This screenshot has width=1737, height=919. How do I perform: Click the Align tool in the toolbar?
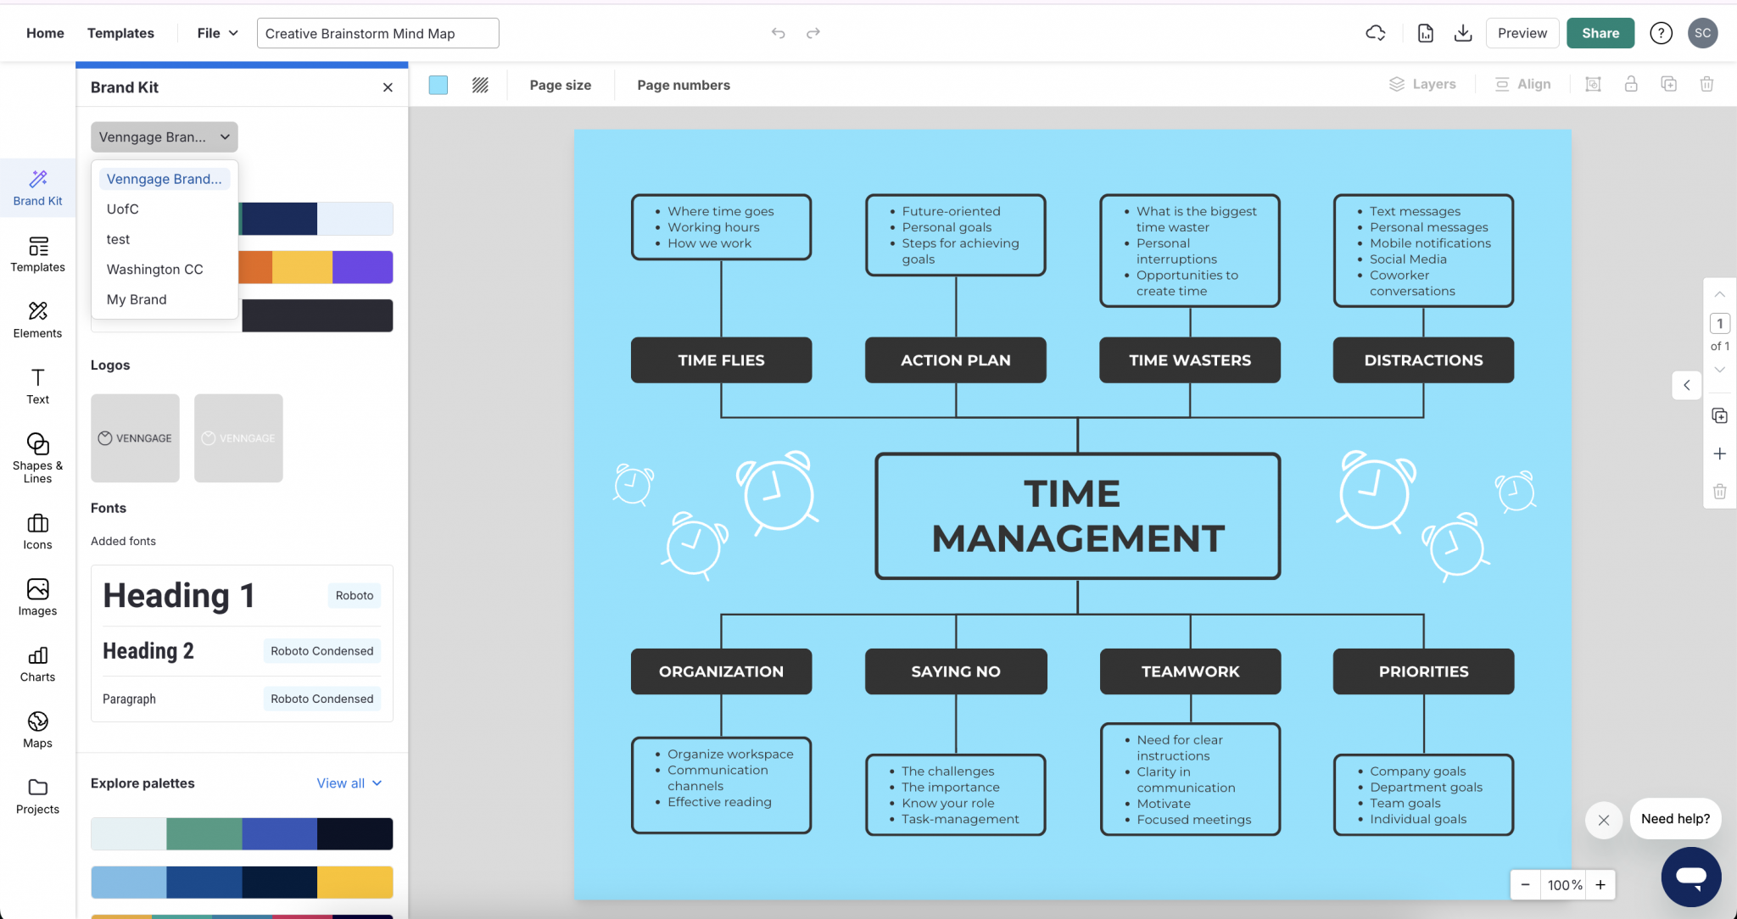point(1522,84)
